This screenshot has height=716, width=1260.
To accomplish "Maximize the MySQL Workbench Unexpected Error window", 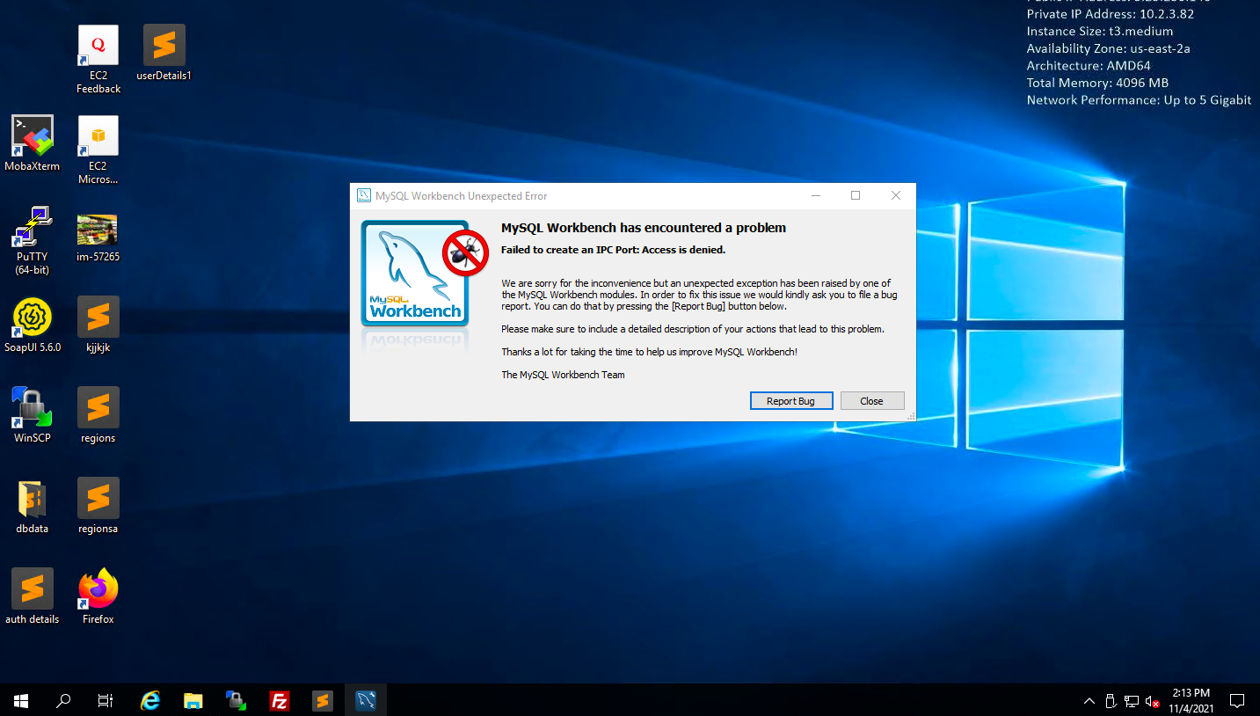I will coord(856,195).
